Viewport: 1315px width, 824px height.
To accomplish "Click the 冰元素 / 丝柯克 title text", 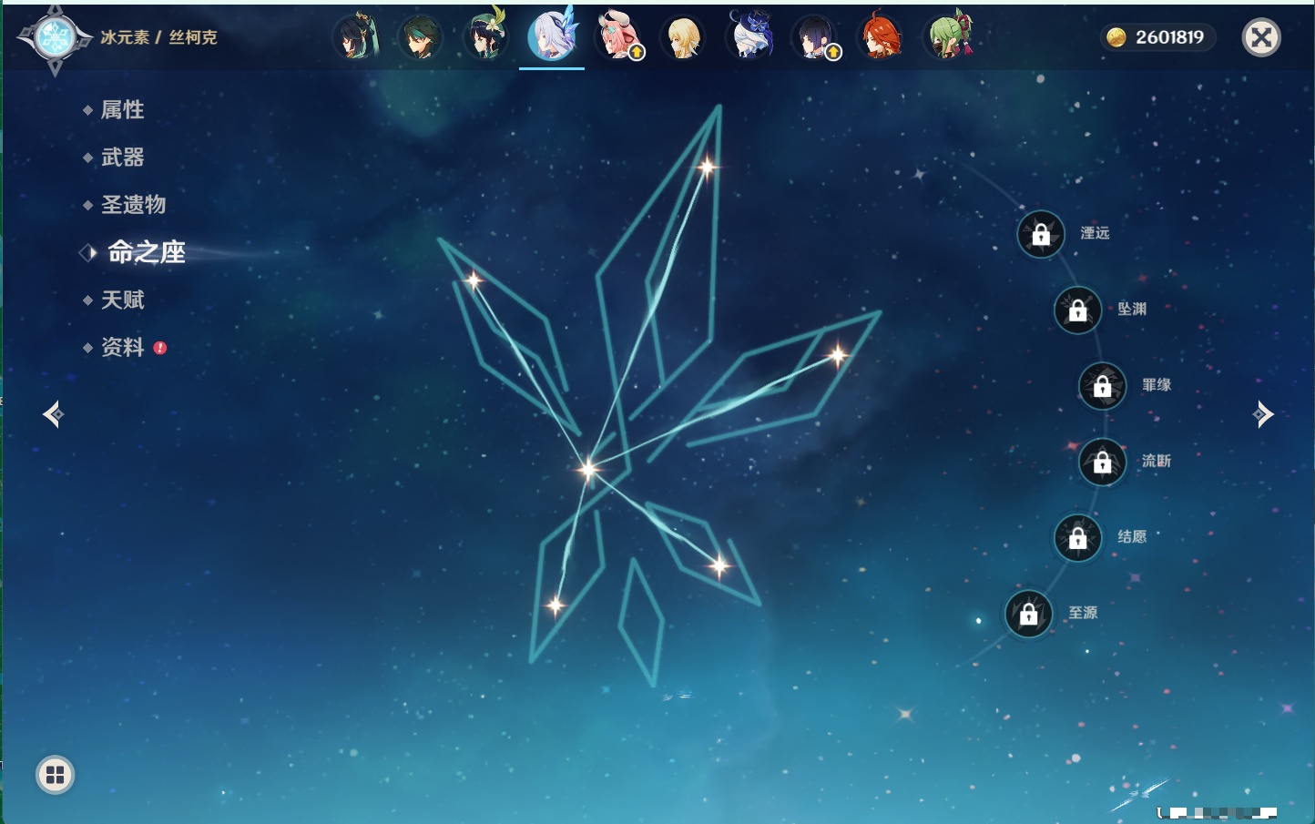I will 159,37.
